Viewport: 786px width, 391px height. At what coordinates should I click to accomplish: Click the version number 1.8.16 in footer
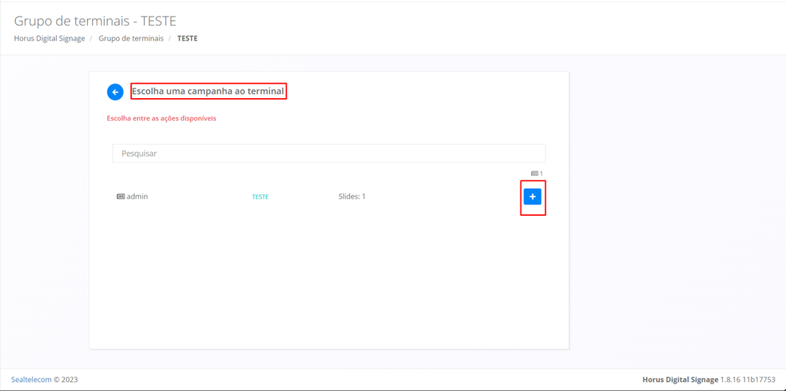[733, 380]
